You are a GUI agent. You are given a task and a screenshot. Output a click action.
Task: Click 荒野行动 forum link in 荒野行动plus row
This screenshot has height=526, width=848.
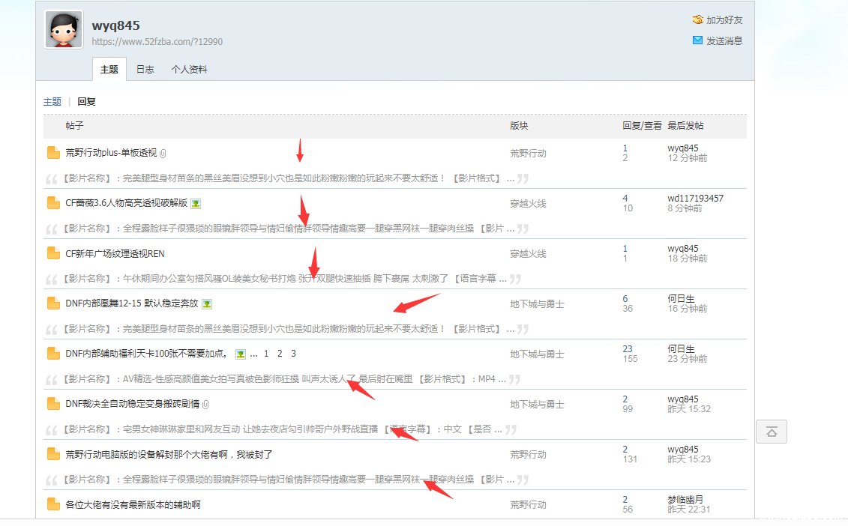click(x=528, y=154)
